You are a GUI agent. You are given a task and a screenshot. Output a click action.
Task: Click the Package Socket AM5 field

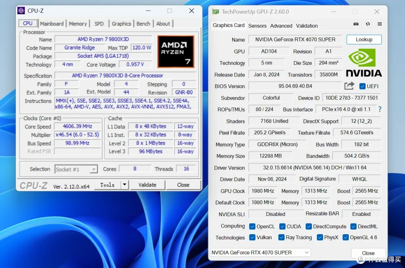point(103,56)
